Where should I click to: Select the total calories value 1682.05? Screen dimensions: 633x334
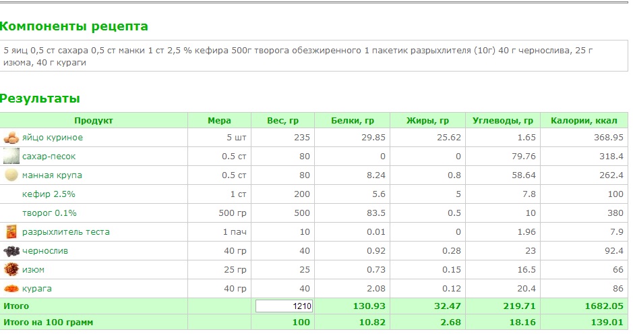(604, 306)
